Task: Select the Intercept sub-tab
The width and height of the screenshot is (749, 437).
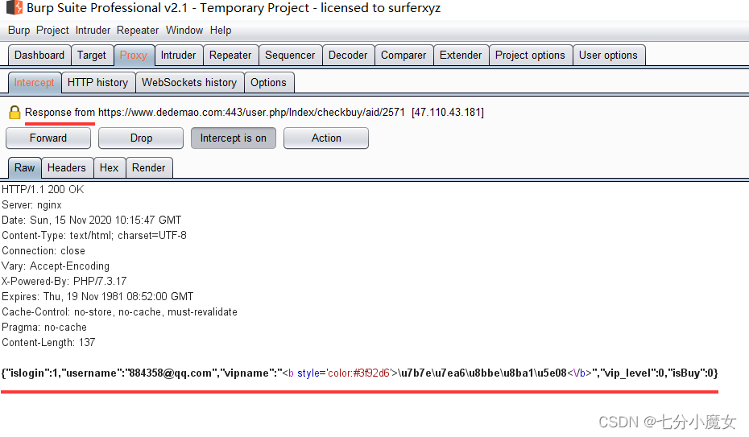Action: (35, 83)
